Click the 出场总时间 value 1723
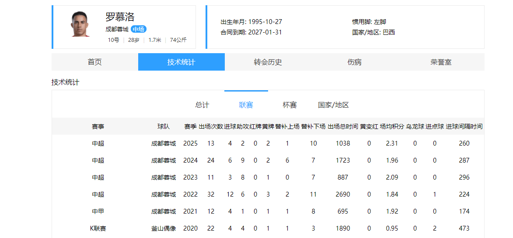The image size is (513, 238). pos(343,160)
